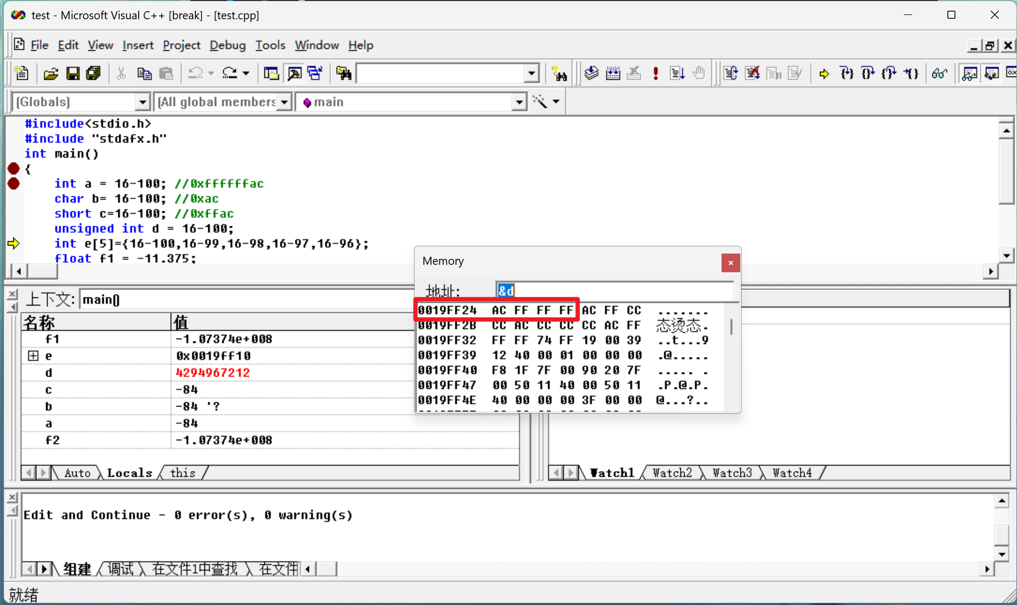Toggle the Output window icon
The height and width of the screenshot is (605, 1017).
pos(294,73)
